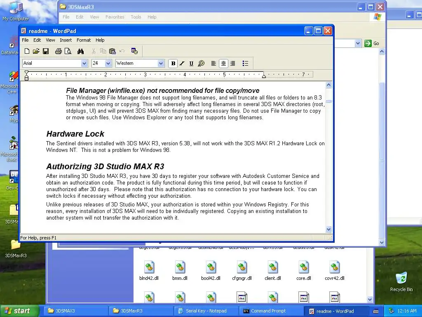Viewport: 422px width, 317px height.
Task: Click the Find binoculars icon
Action: pyautogui.click(x=80, y=51)
